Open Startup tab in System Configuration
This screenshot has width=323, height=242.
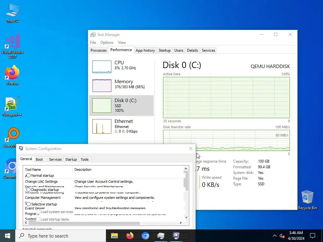pyautogui.click(x=71, y=159)
